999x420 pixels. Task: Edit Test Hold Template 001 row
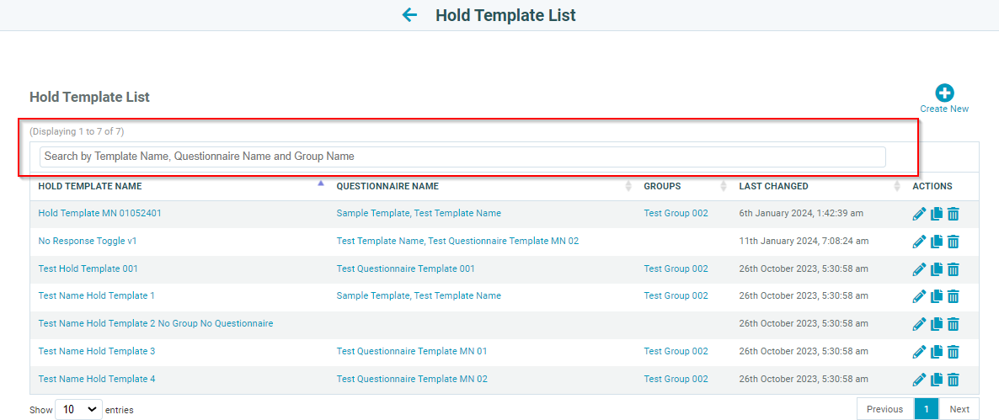click(x=919, y=269)
